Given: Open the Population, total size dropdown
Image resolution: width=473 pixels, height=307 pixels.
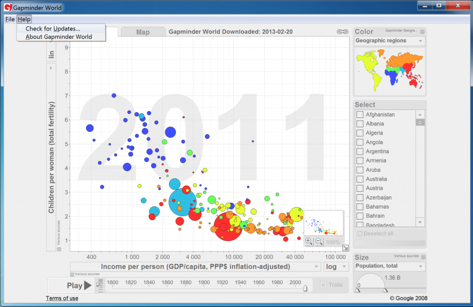Looking at the screenshot, I should tap(389, 266).
